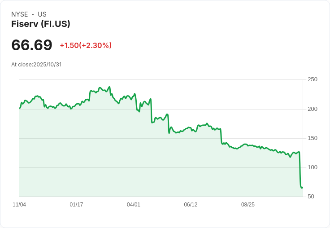Select the 04/01 date on the x-axis
Viewport: 330px width, 228px height.
click(x=134, y=205)
